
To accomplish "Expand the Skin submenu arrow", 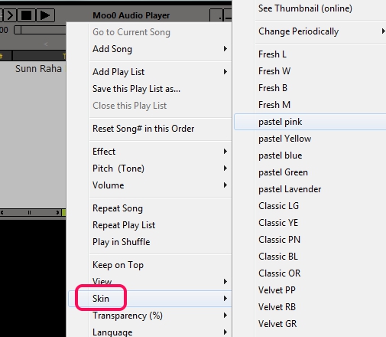I will 225,299.
